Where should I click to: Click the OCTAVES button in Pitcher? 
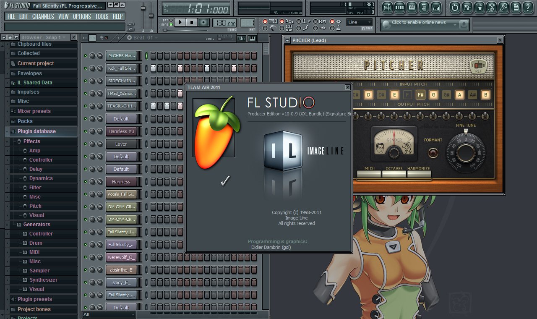394,174
